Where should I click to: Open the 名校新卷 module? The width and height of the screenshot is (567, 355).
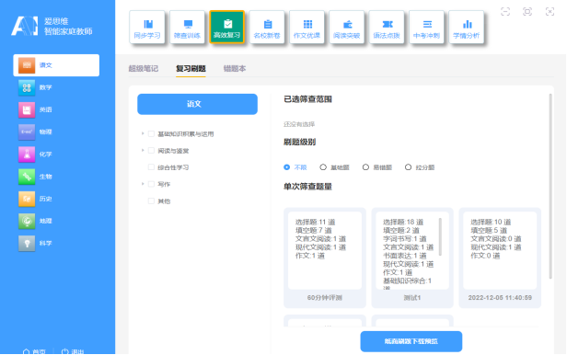[267, 28]
